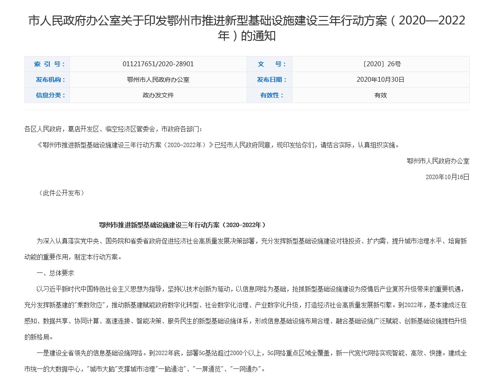The height and width of the screenshot is (376, 479).
Task: Click the document title heading
Action: (247, 28)
